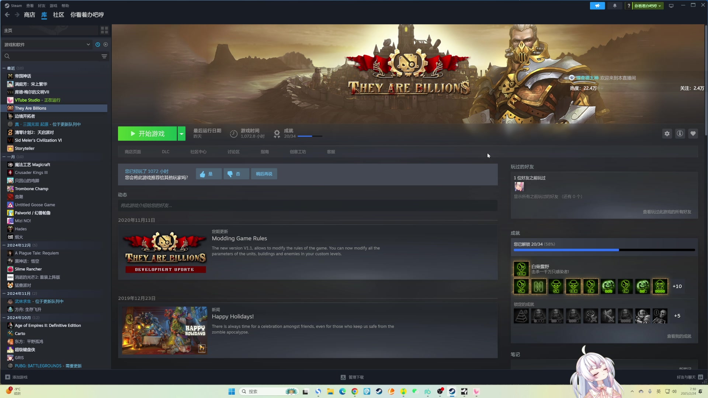Viewport: 708px width, 398px height.
Task: Open the 社区 section
Action: tap(59, 15)
